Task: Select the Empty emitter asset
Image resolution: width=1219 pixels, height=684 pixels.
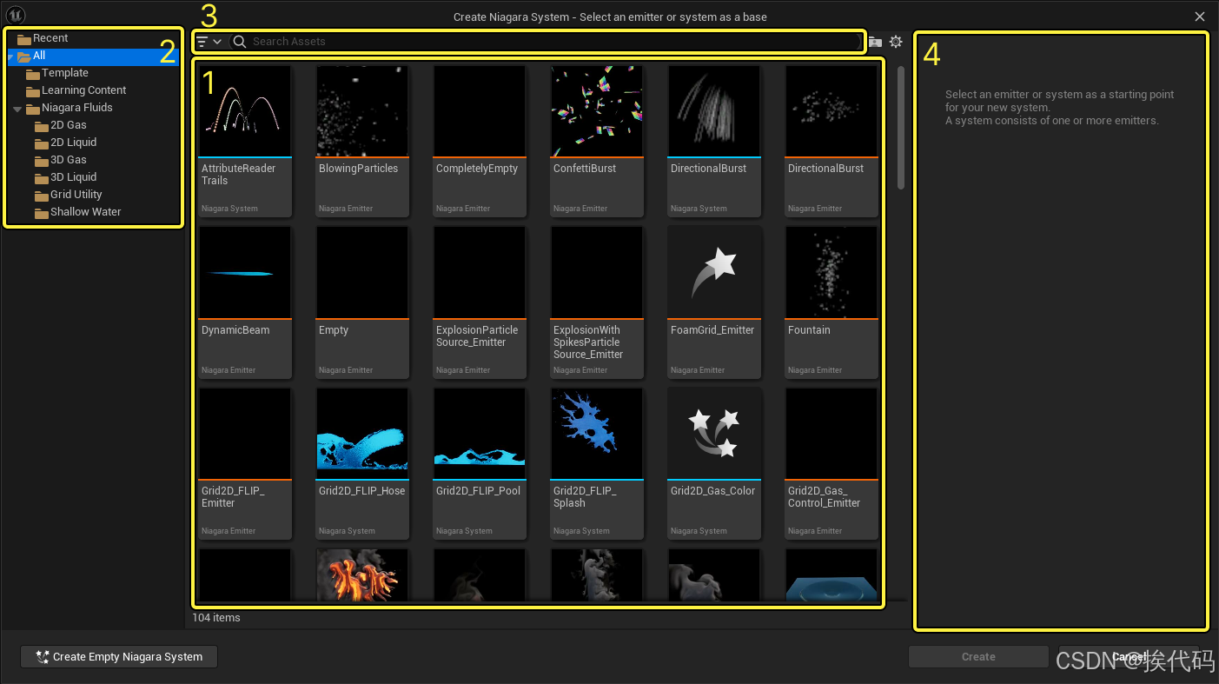Action: 362,302
